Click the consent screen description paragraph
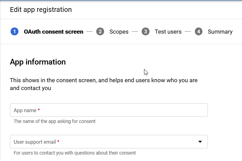242x161 pixels. (104, 84)
